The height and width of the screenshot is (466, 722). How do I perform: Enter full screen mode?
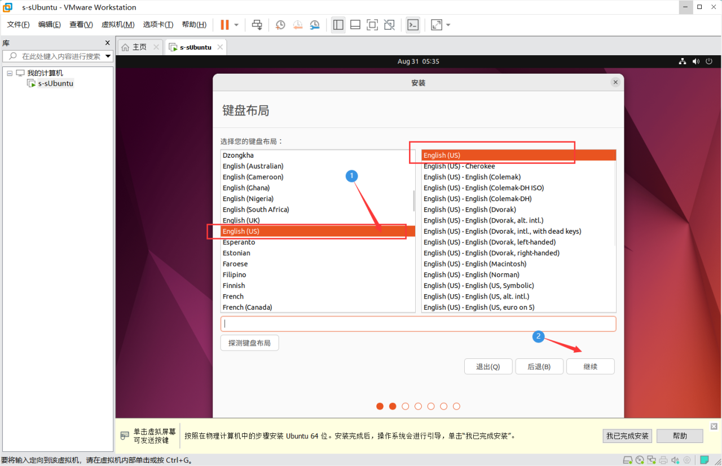(372, 25)
